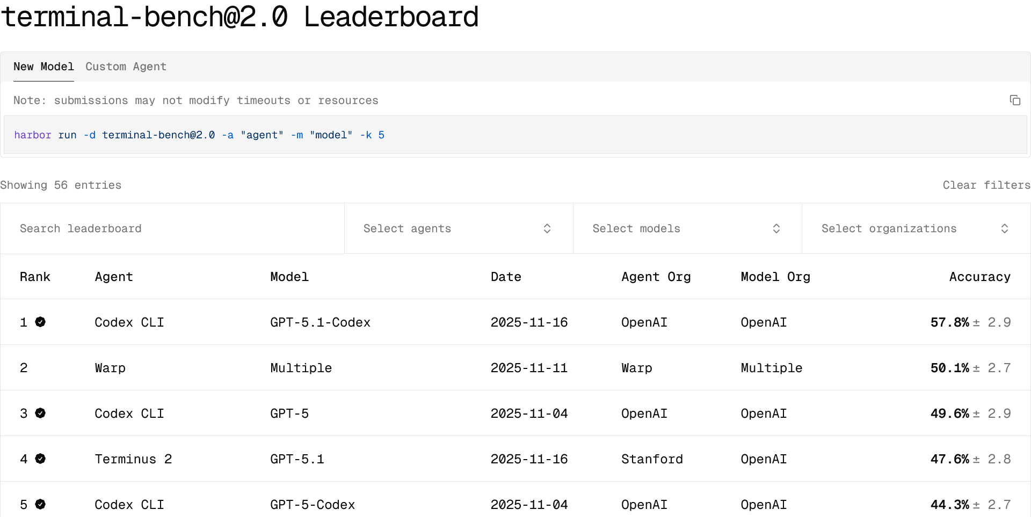Click verified badge next to rank 3
Viewport: 1031px width, 517px height.
40,413
